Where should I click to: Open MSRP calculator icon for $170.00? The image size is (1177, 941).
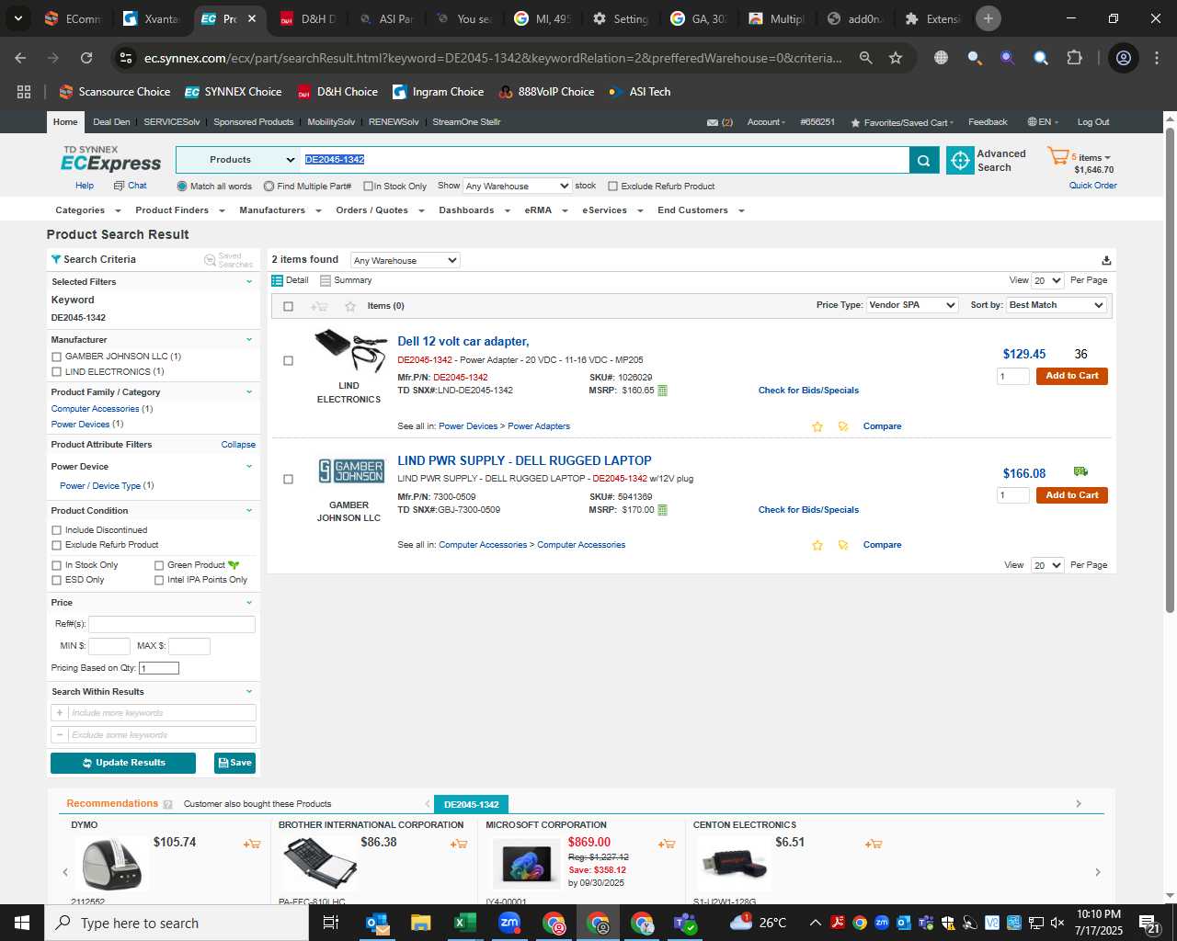tap(662, 510)
